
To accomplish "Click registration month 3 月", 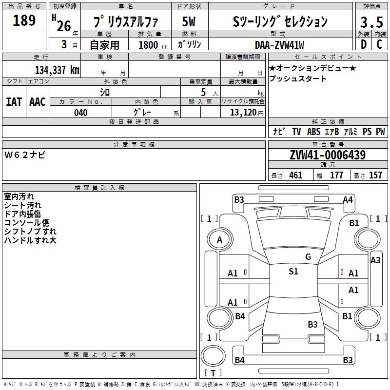I will tap(70, 44).
